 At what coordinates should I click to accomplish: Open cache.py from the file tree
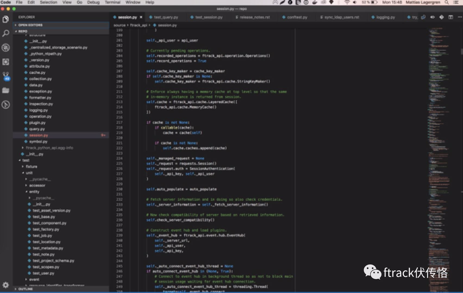click(x=37, y=73)
